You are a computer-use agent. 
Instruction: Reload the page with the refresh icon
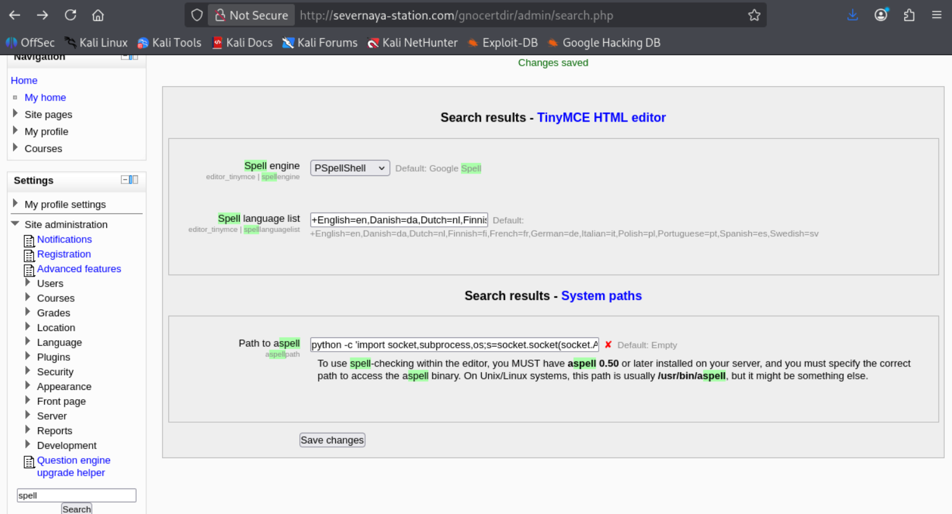pos(71,15)
